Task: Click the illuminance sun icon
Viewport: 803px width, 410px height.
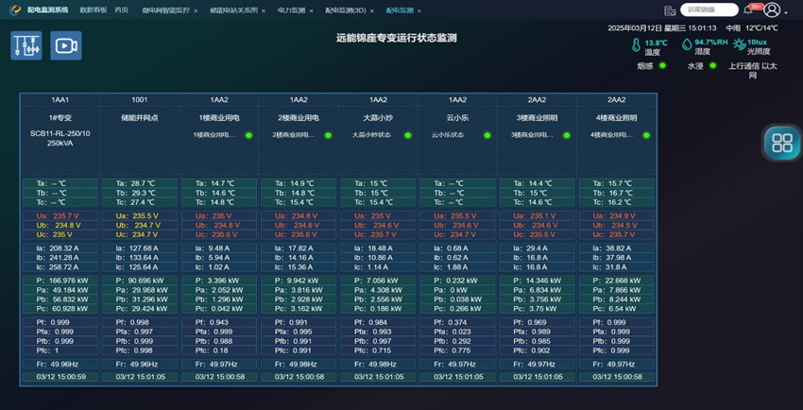Action: pyautogui.click(x=739, y=45)
